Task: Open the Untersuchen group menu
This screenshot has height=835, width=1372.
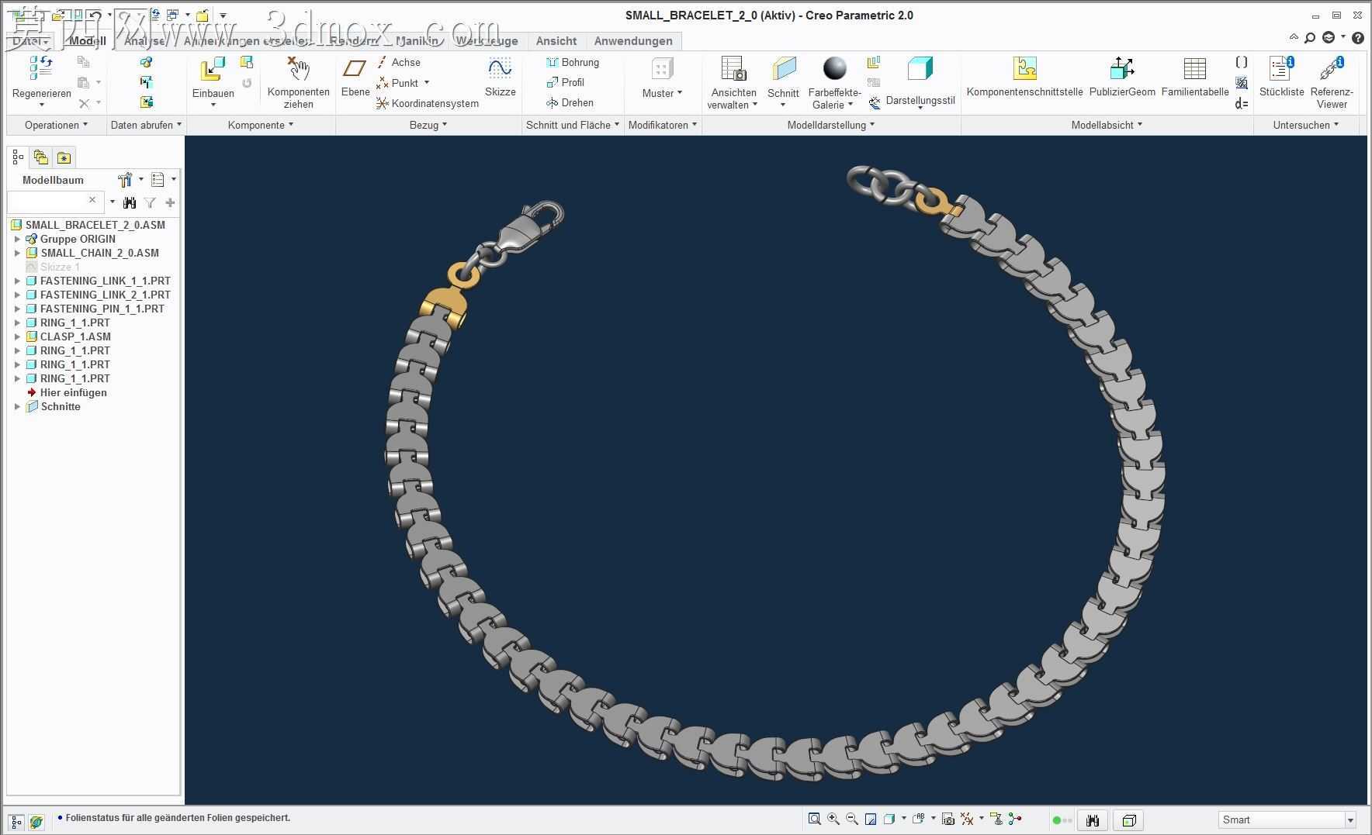Action: click(1306, 125)
